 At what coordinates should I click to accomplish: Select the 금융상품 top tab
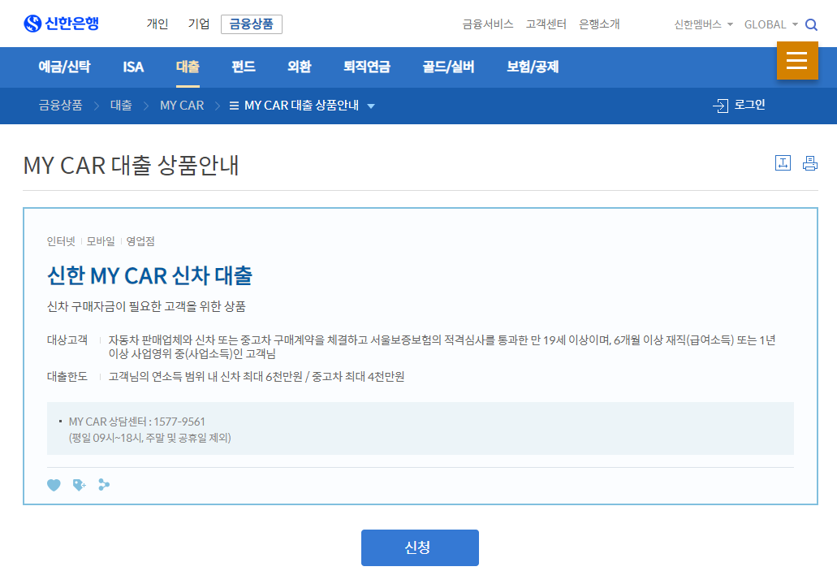pyautogui.click(x=252, y=24)
